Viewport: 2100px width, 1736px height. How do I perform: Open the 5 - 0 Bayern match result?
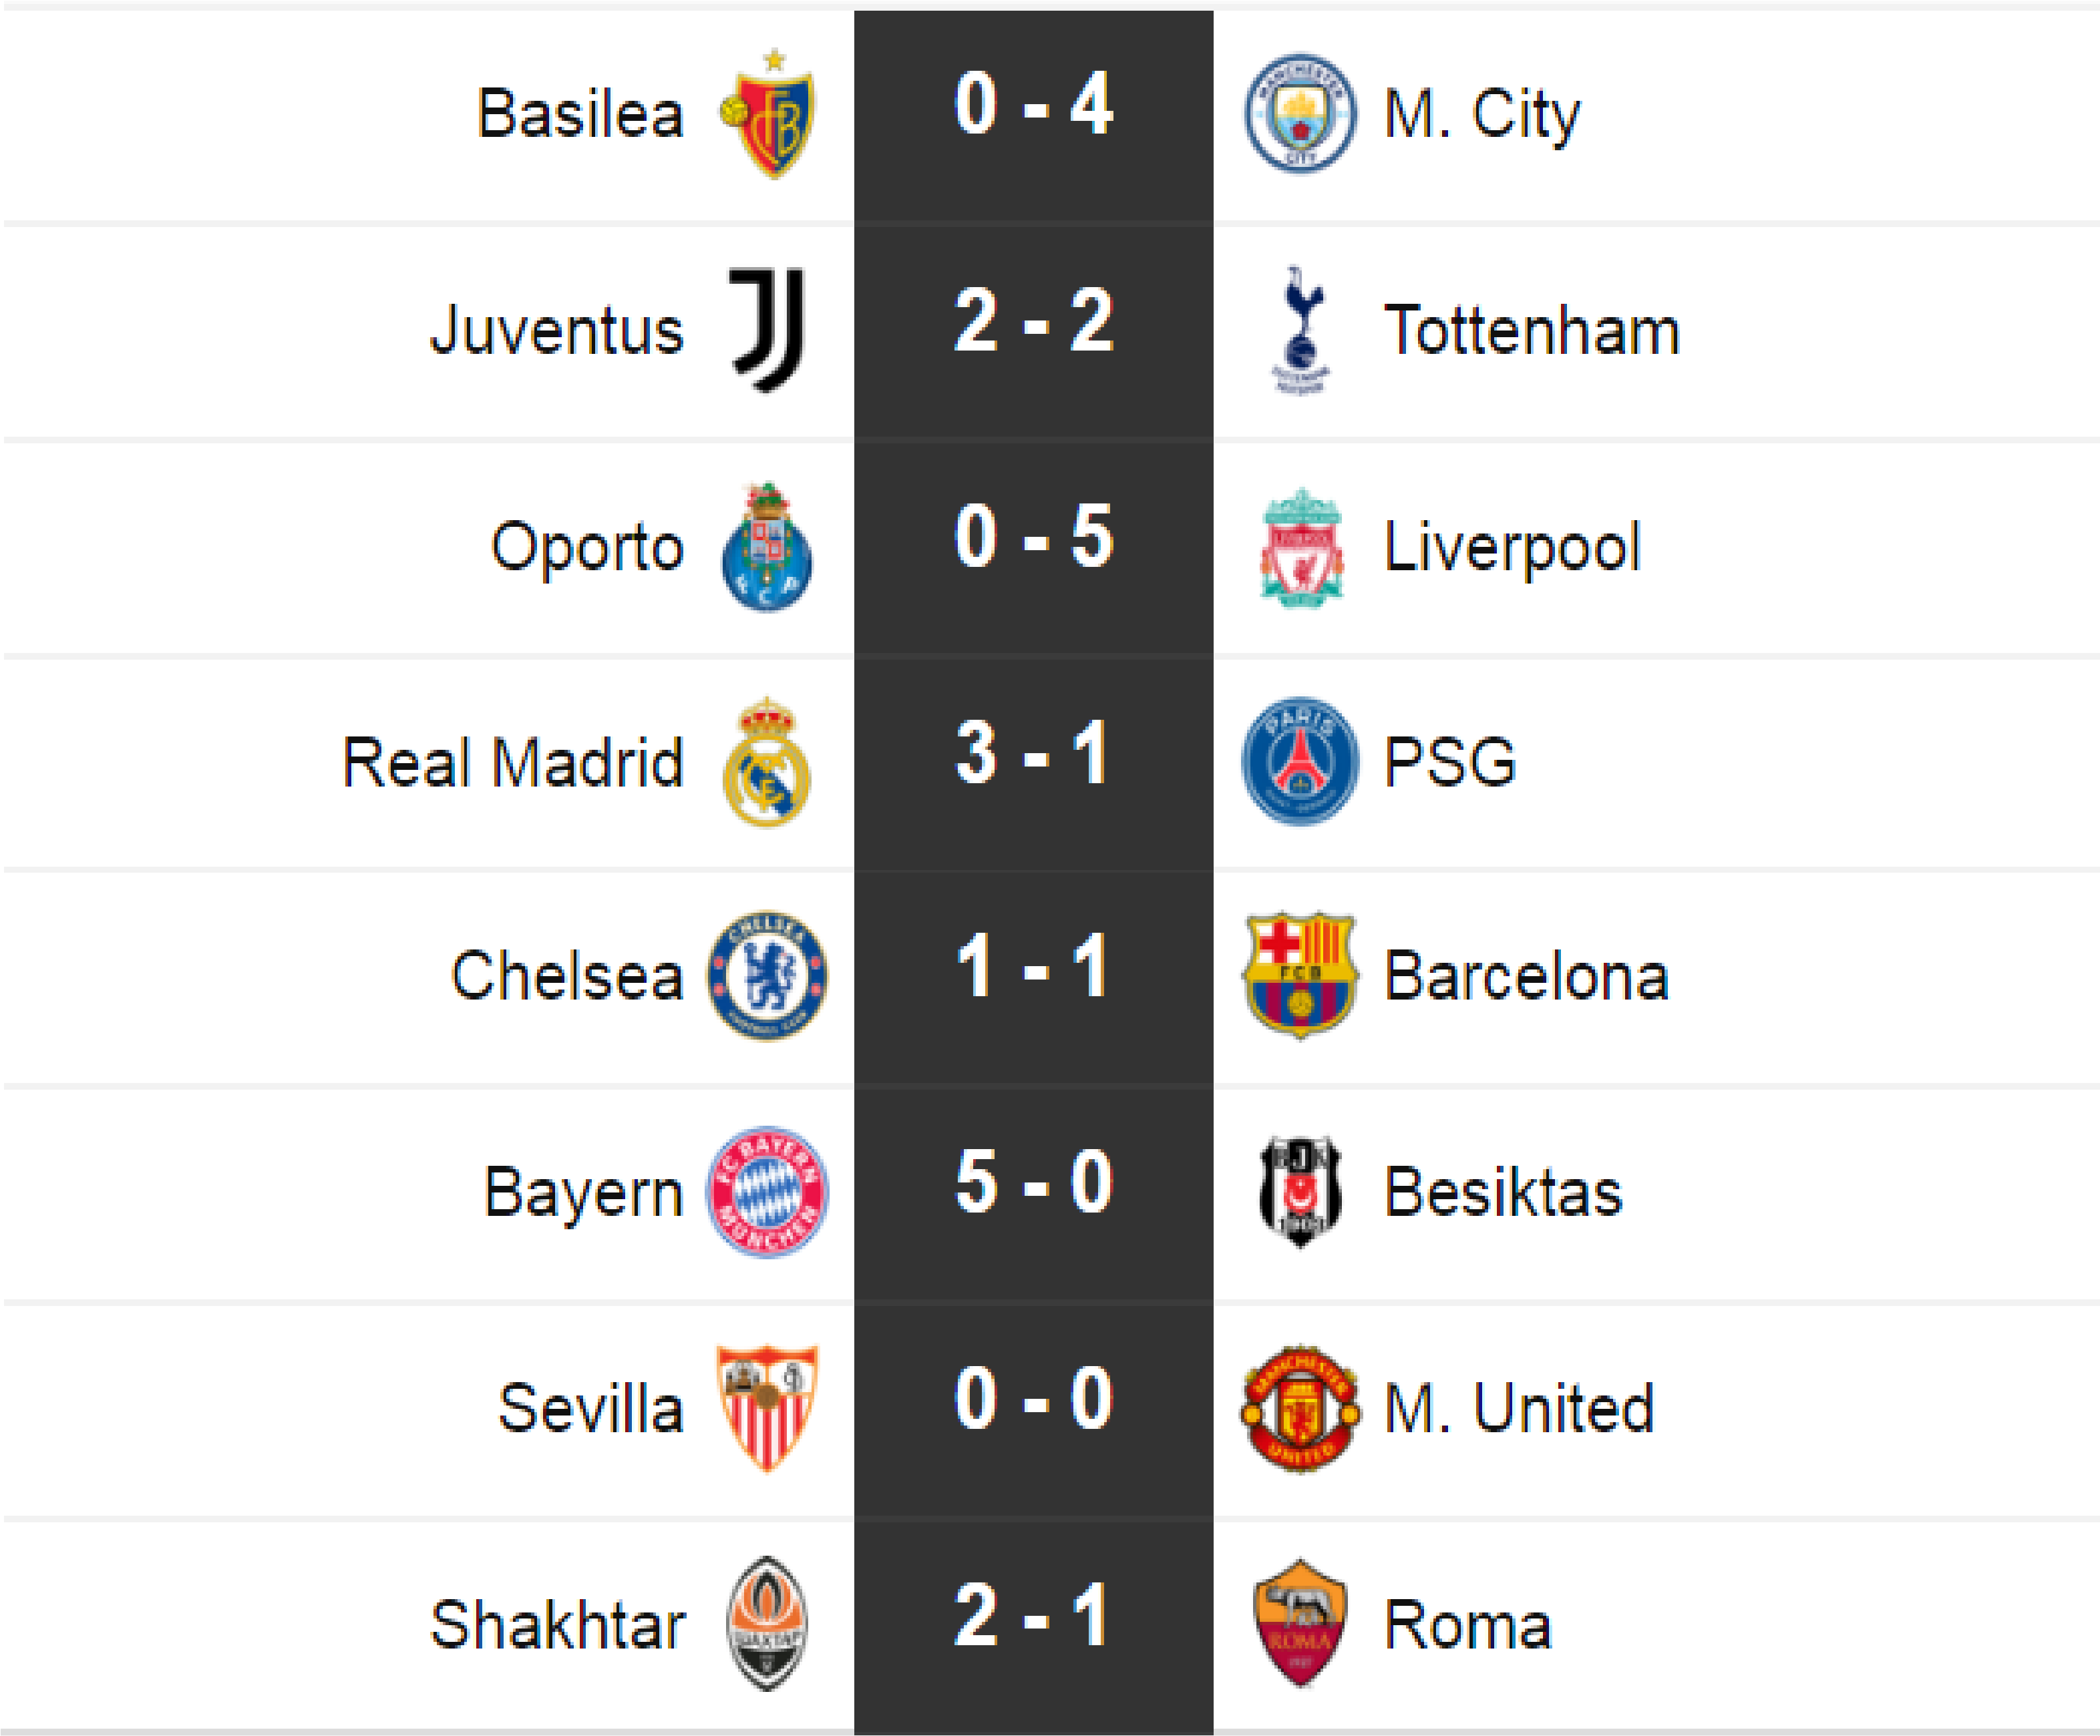(x=1033, y=1183)
